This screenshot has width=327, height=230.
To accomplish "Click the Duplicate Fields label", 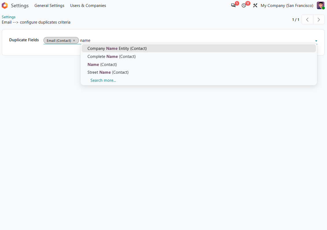I will point(24,40).
